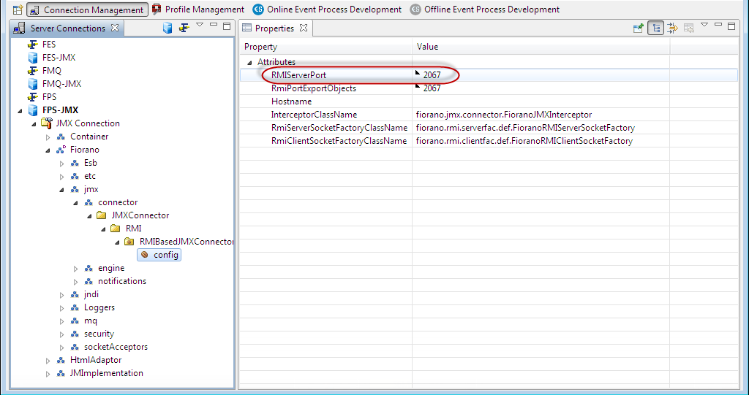Image resolution: width=749 pixels, height=395 pixels.
Task: Toggle Show Advanced Properties icon
Action: click(x=672, y=28)
